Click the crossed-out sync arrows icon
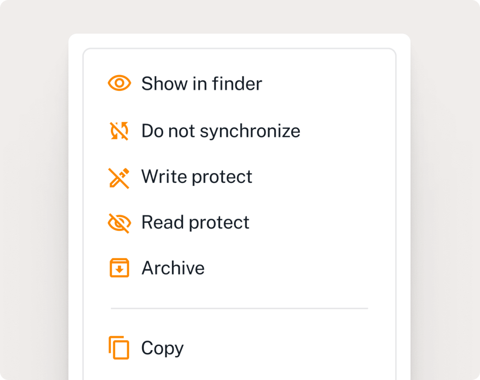This screenshot has height=380, width=480. pyautogui.click(x=119, y=131)
